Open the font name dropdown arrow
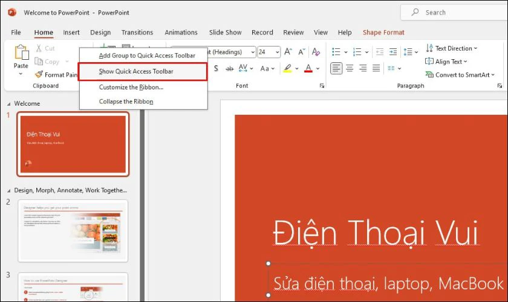Image resolution: width=508 pixels, height=302 pixels. (253, 52)
